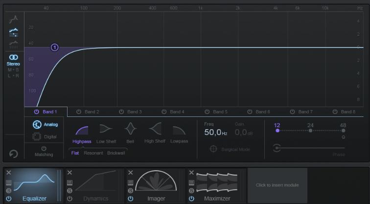Click the Freq value 50,0 Hz field
The width and height of the screenshot is (370, 204).
coord(216,132)
